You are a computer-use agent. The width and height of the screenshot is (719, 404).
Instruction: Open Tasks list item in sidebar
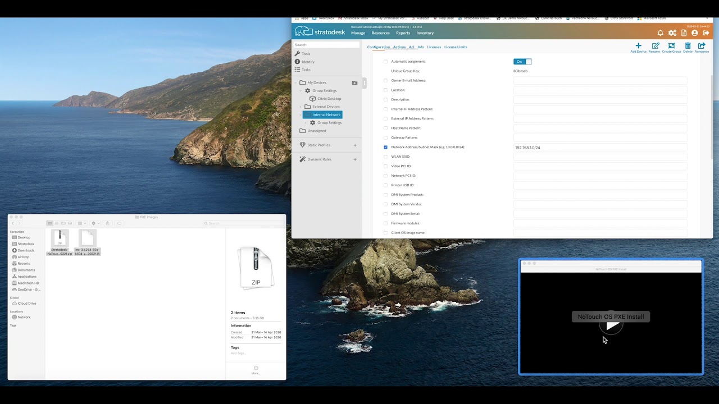tap(303, 70)
